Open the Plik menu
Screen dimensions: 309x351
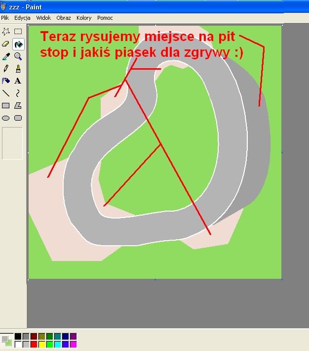pyautogui.click(x=5, y=18)
